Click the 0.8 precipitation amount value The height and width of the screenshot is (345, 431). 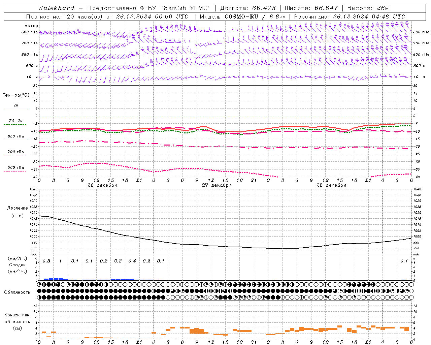[46, 261]
